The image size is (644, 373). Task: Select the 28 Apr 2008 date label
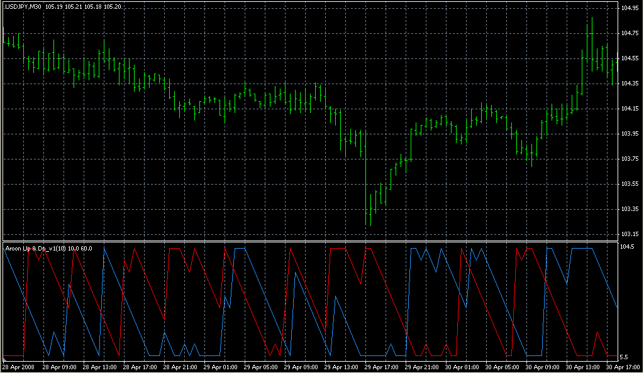(18, 367)
